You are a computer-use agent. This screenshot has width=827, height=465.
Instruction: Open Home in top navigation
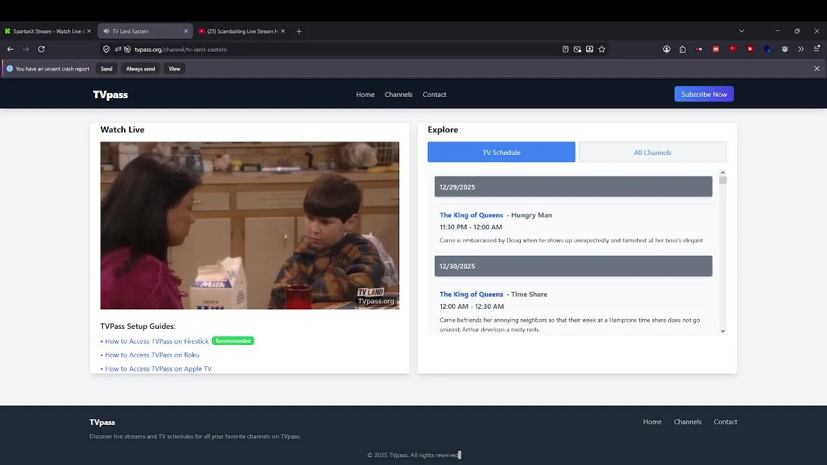pos(365,94)
